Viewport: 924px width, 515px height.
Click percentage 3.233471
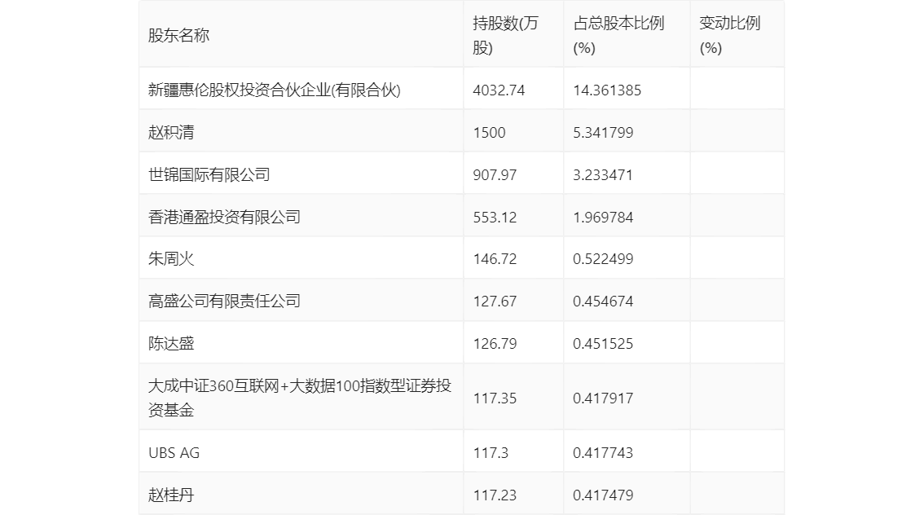[x=604, y=175]
